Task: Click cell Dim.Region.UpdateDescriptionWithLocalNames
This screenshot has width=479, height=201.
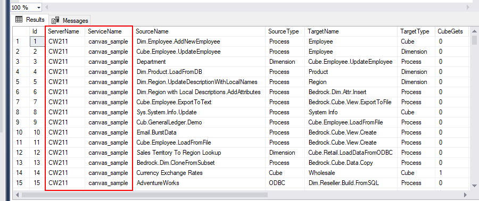Action: pyautogui.click(x=200, y=82)
